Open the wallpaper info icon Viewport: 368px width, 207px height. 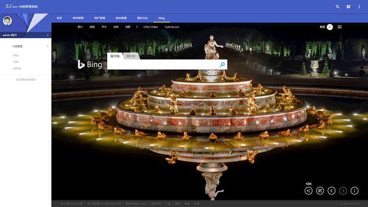(354, 191)
